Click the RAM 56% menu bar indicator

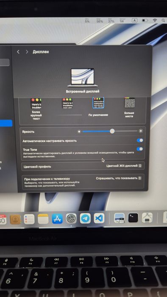click(x=100, y=21)
